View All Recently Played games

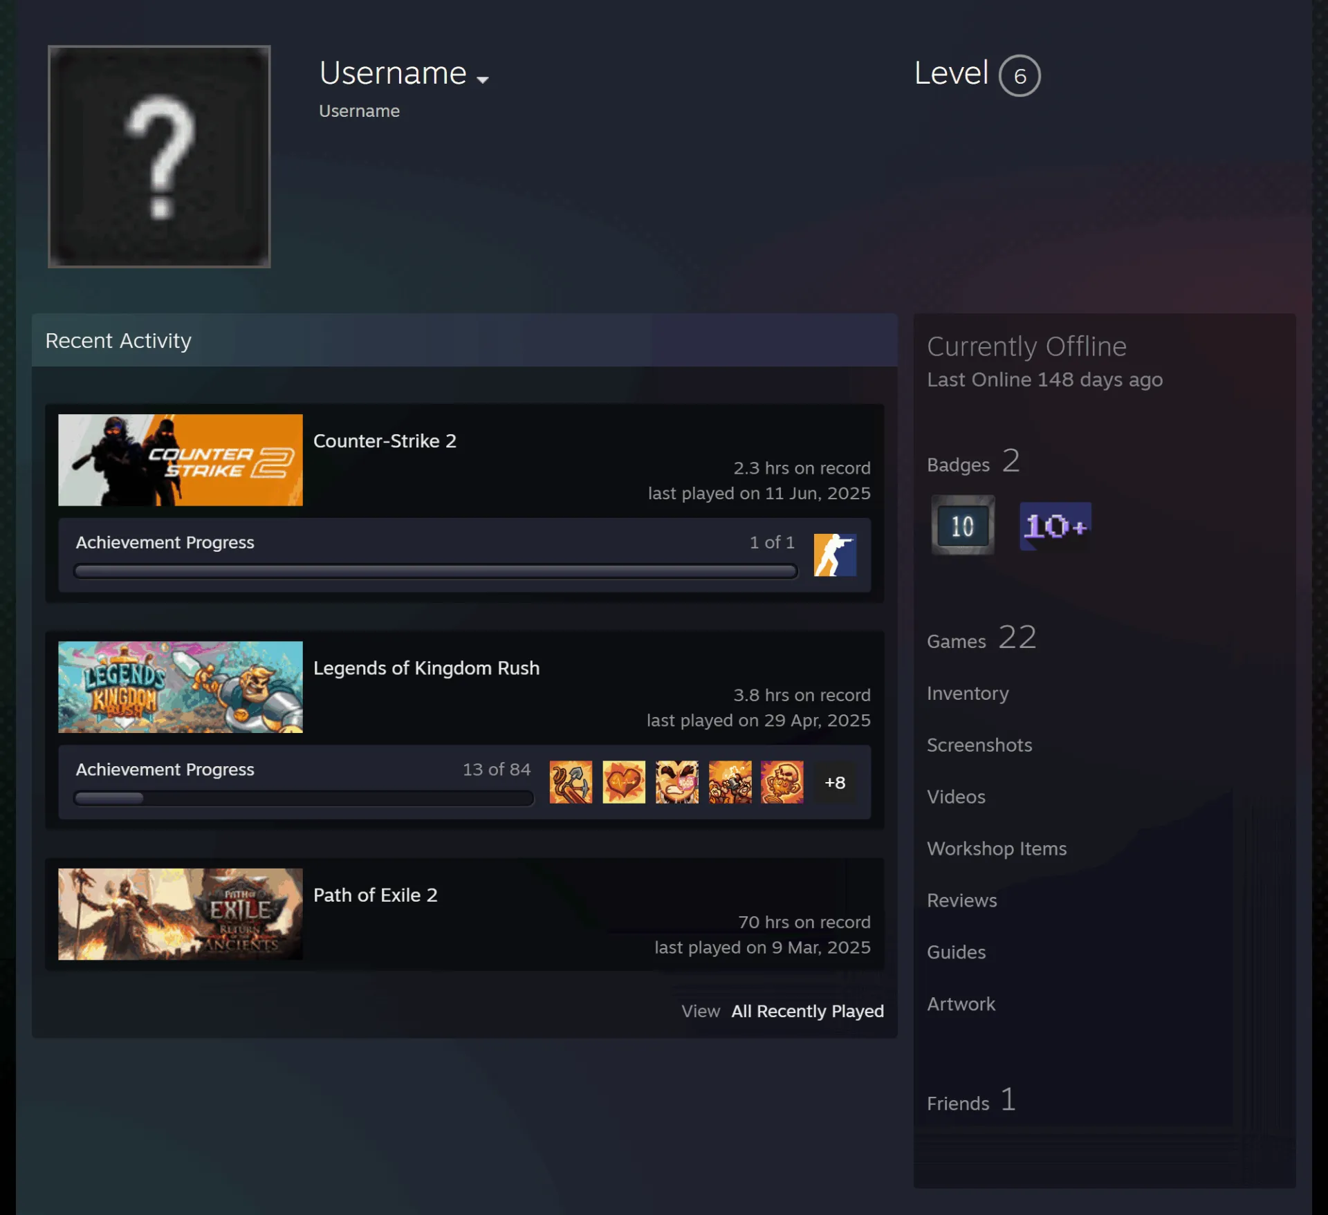807,1011
